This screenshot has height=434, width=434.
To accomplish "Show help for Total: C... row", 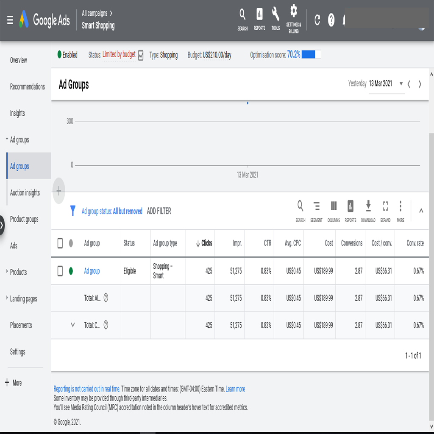I will point(106,325).
